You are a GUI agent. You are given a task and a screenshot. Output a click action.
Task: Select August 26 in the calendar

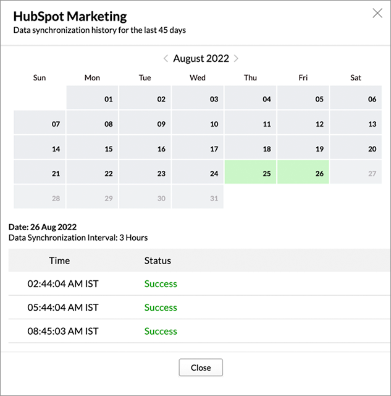point(303,172)
